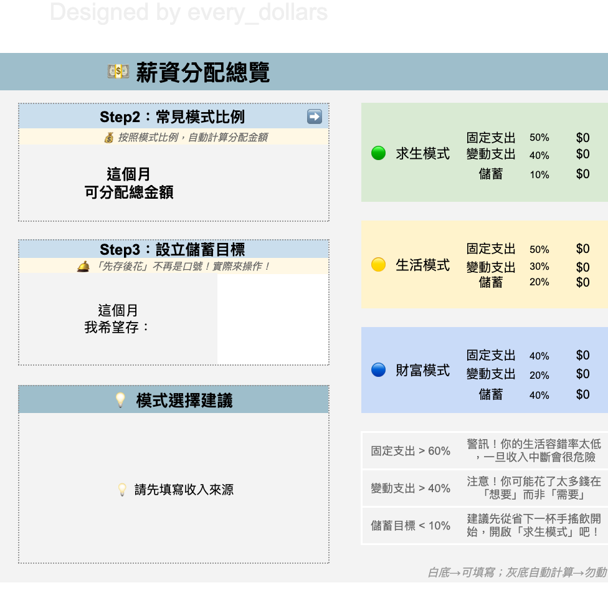Click the green circle for 求生模式

(378, 153)
